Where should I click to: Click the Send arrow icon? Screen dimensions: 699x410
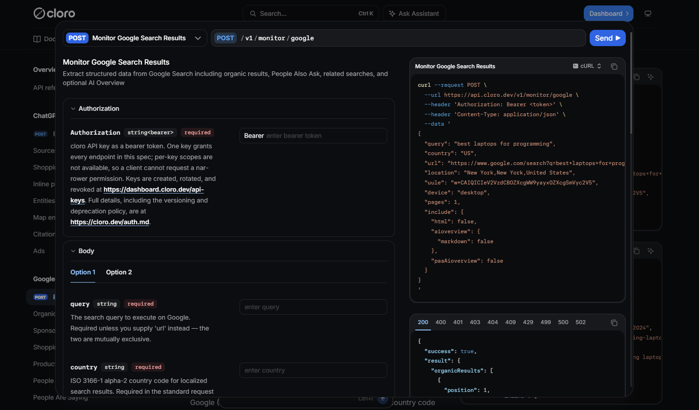point(618,38)
